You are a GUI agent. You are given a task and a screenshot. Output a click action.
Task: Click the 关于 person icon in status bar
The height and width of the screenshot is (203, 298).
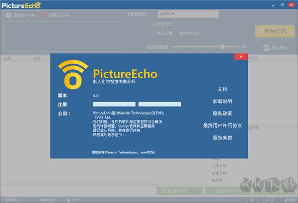pyautogui.click(x=69, y=200)
